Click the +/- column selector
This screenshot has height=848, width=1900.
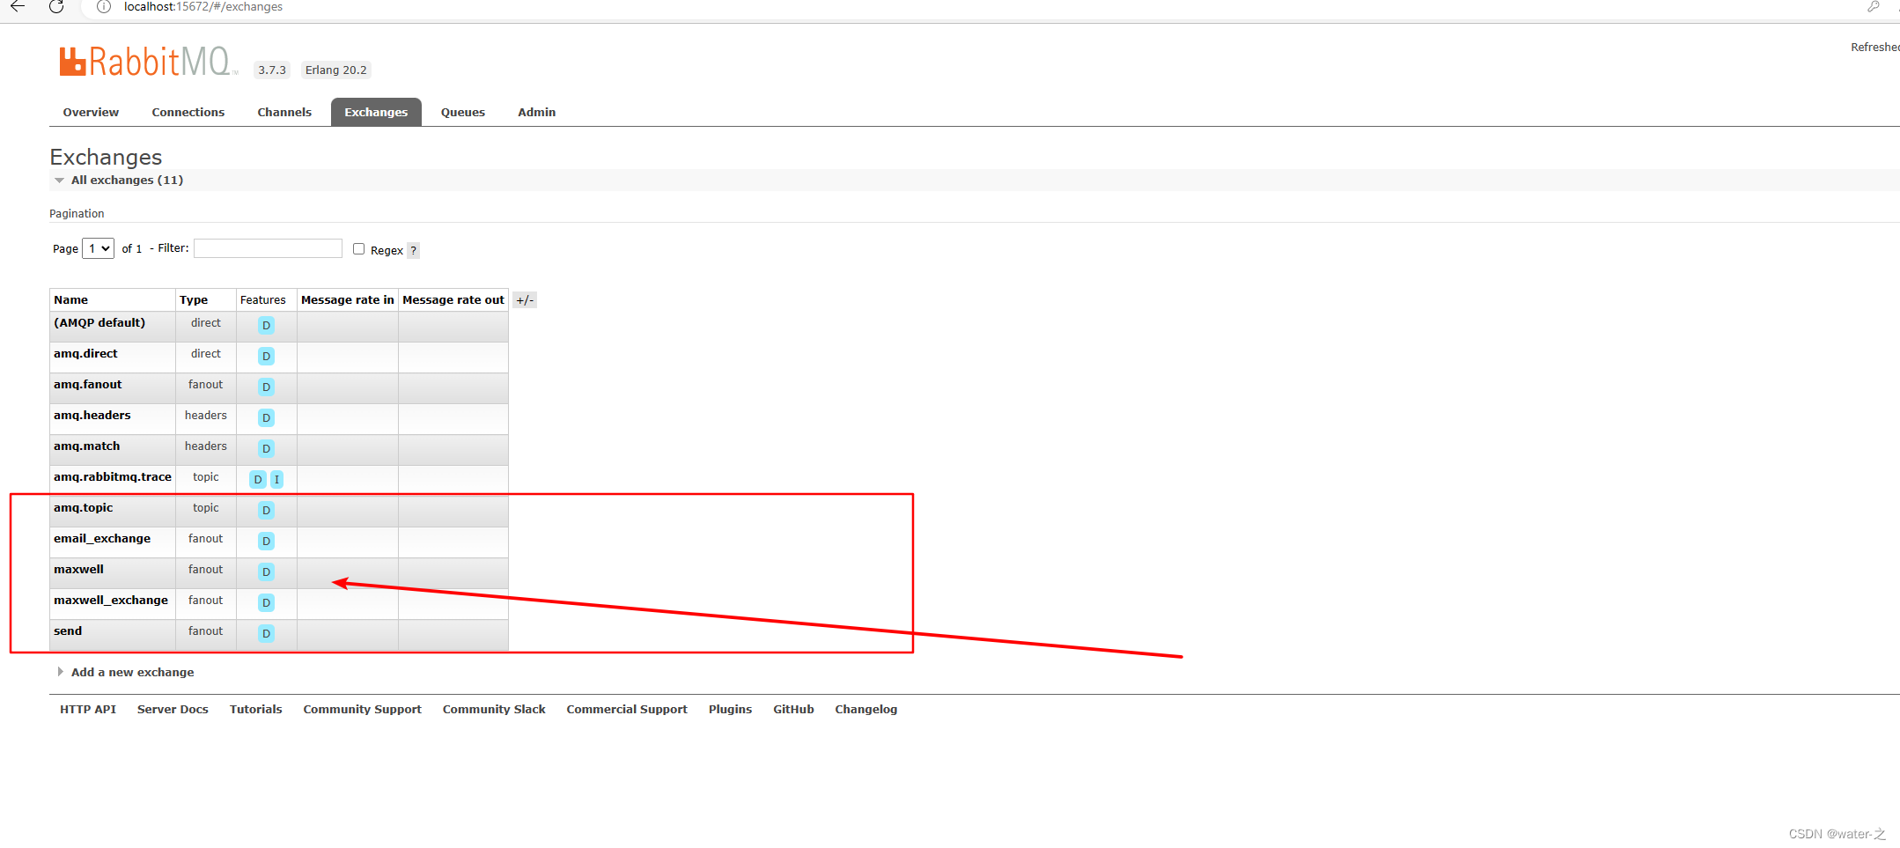525,300
